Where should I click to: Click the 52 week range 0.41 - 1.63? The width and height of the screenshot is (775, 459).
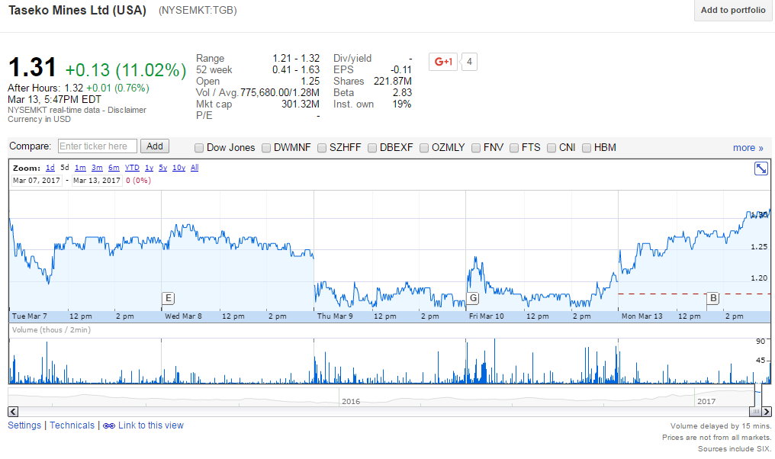(x=296, y=69)
